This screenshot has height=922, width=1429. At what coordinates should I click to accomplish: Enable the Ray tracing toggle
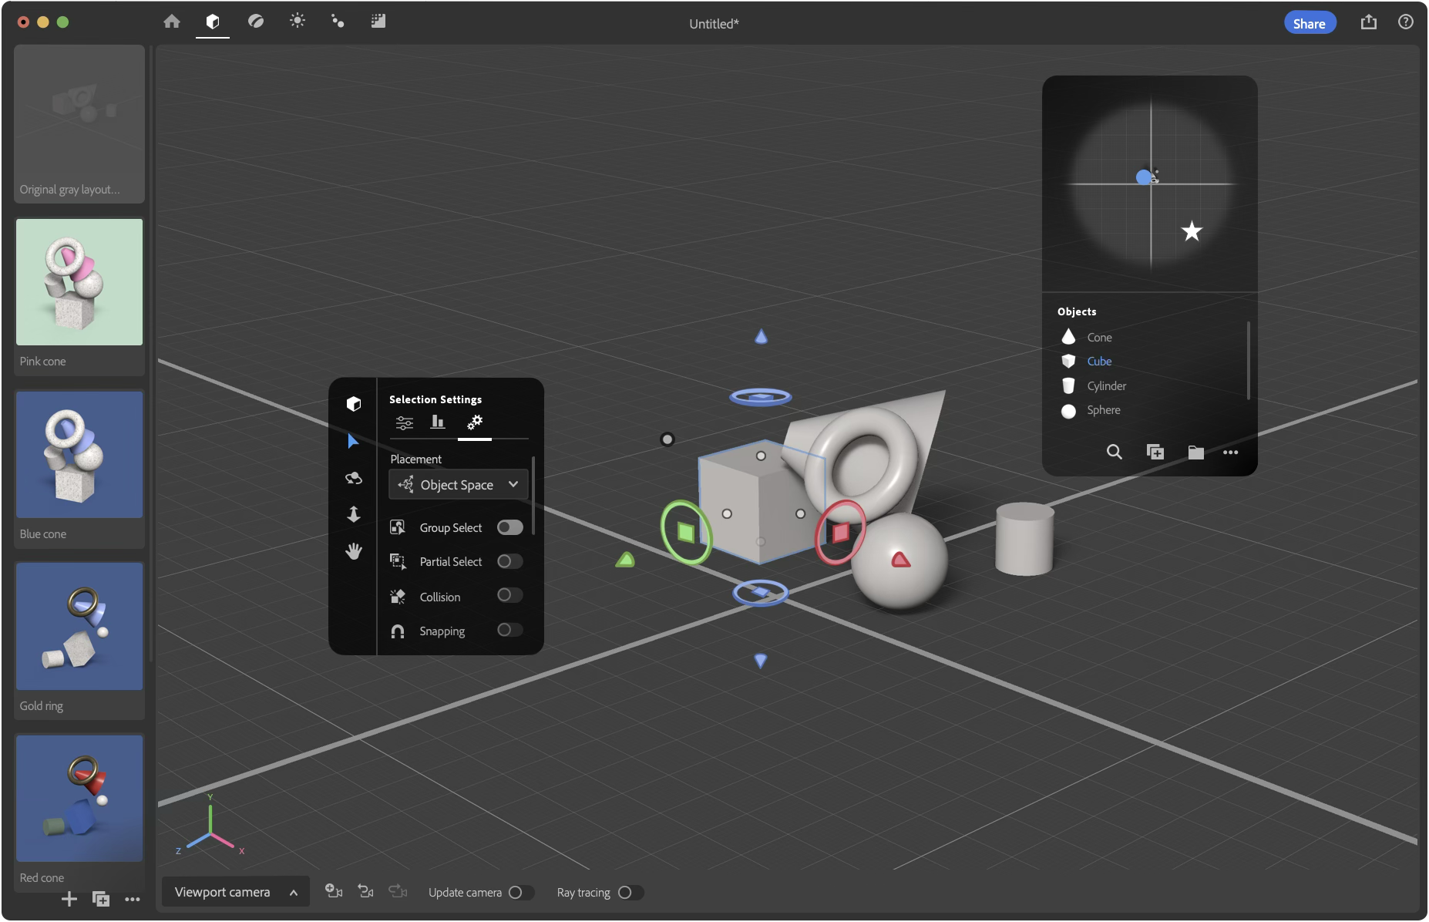click(x=630, y=893)
